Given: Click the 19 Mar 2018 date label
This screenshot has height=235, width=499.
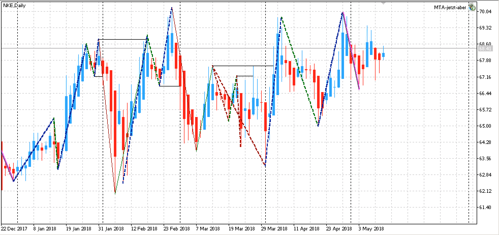Looking at the screenshot, I should (x=242, y=229).
